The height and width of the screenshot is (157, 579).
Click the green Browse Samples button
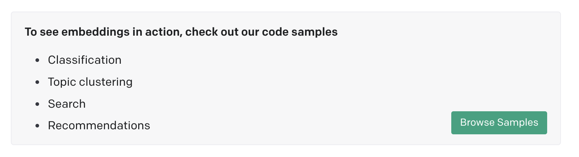[x=499, y=123]
